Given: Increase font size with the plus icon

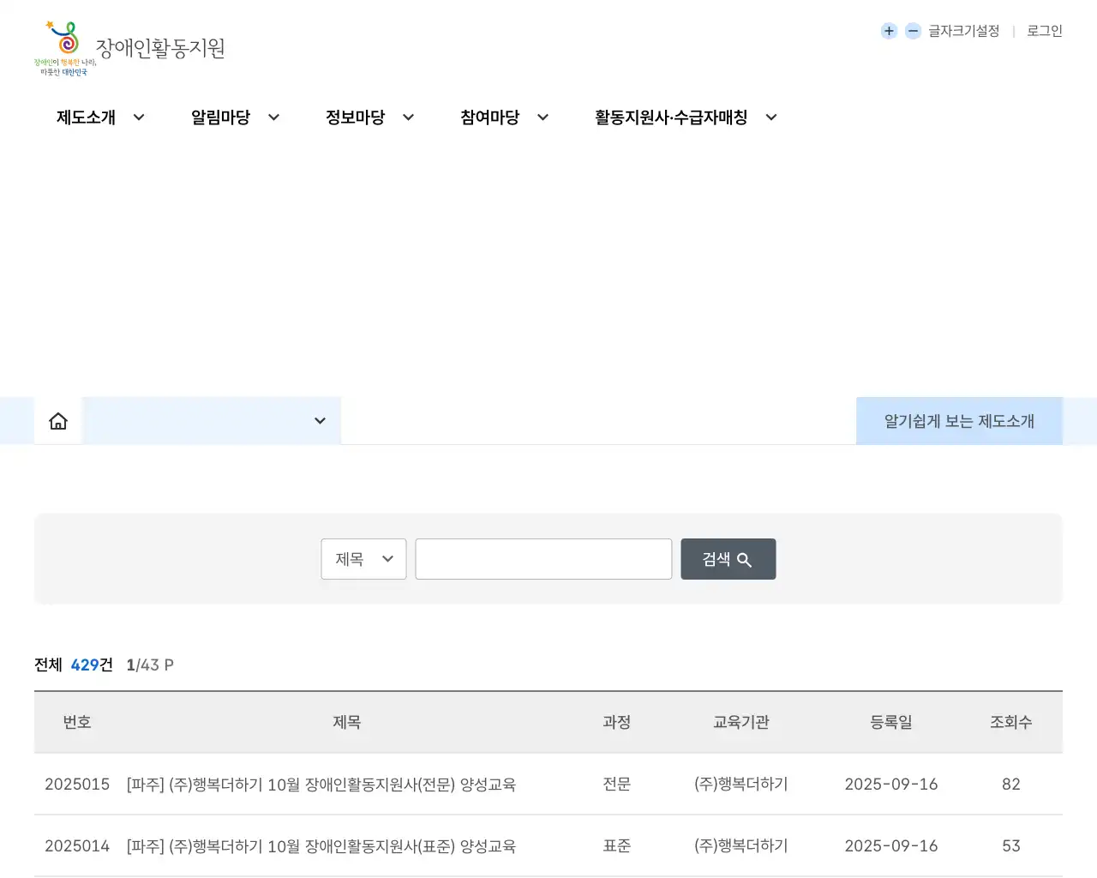Looking at the screenshot, I should click(x=889, y=31).
